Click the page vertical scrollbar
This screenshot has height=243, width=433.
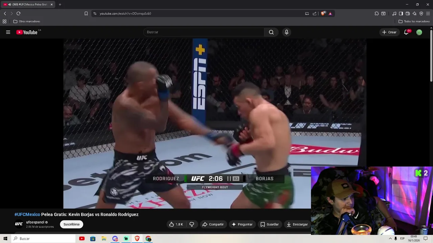coord(431,56)
